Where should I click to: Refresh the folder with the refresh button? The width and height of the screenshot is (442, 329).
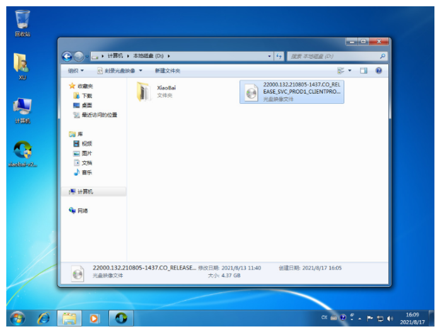(x=279, y=56)
